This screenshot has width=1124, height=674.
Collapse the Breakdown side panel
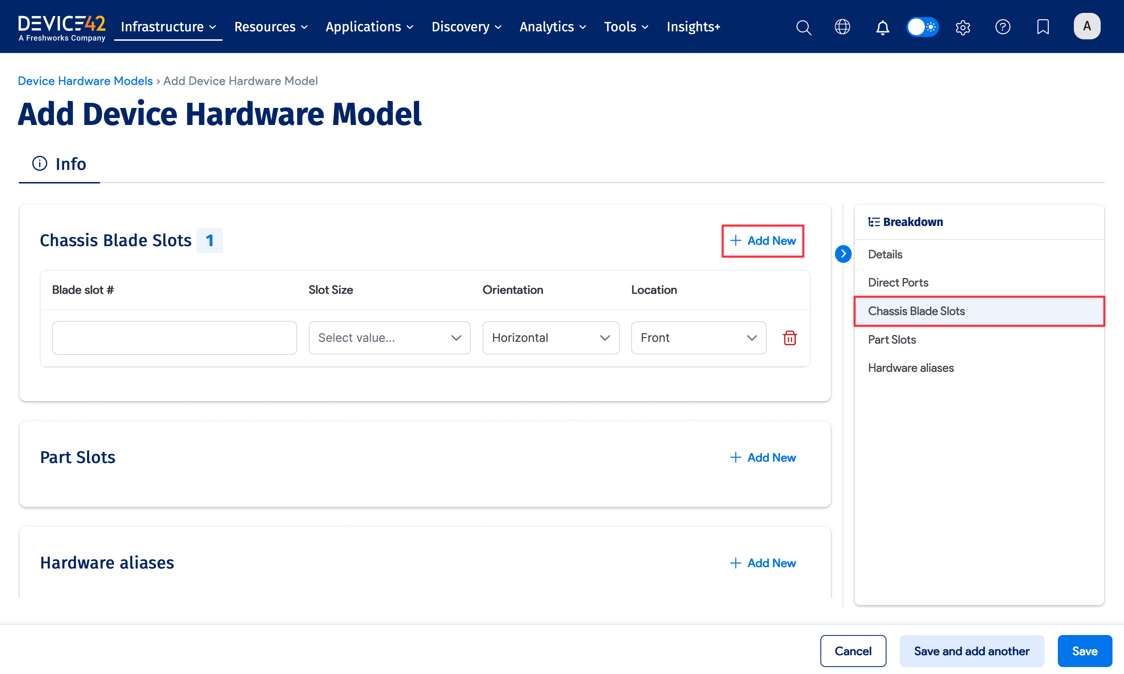coord(843,254)
